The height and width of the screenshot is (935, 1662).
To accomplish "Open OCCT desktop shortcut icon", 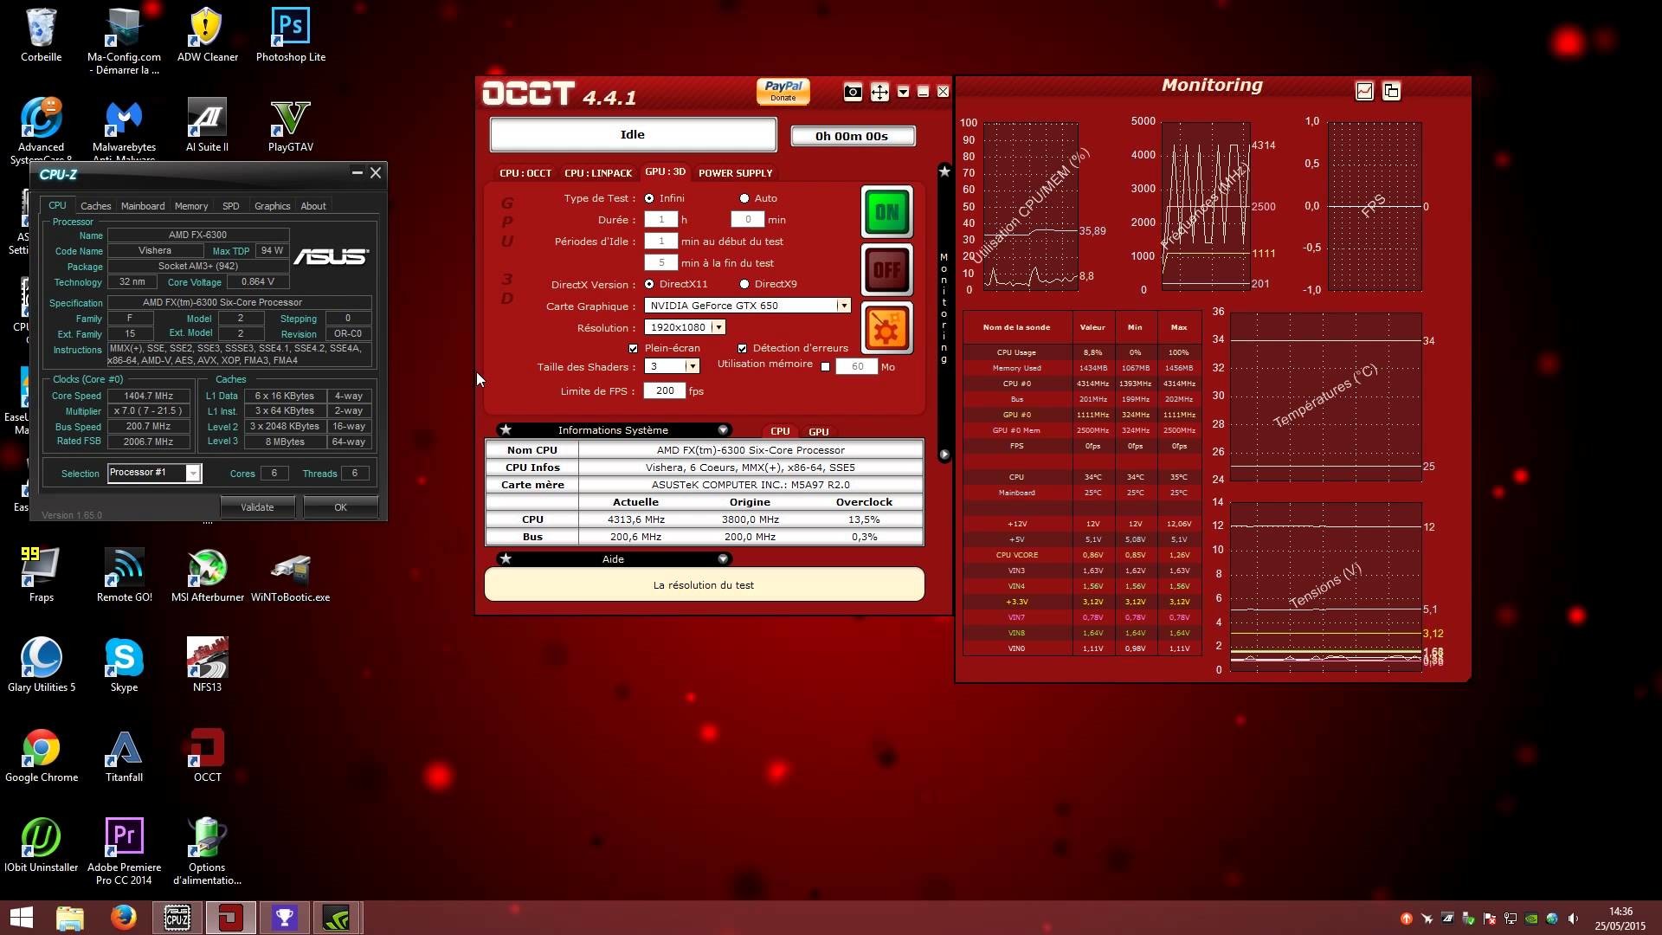I will (x=207, y=755).
